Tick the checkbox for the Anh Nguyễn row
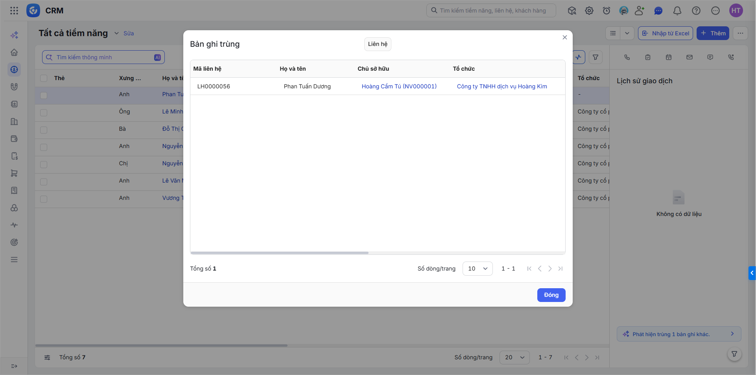Screen dimensions: 756x375 pos(44,147)
